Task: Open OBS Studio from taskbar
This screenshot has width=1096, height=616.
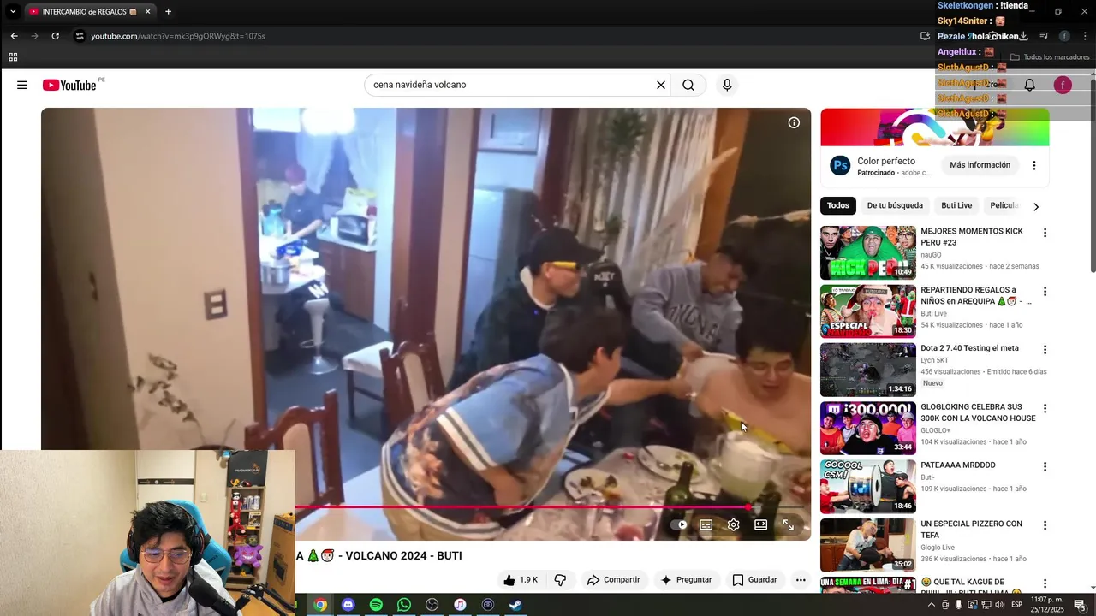Action: pos(432,605)
